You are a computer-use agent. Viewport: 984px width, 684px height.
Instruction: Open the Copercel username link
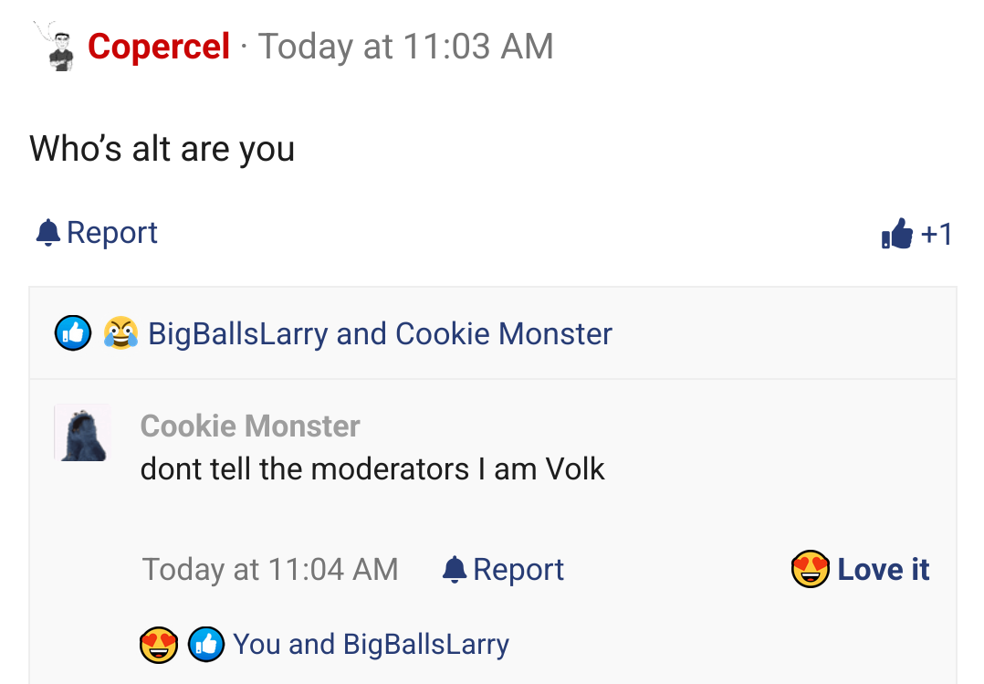159,47
